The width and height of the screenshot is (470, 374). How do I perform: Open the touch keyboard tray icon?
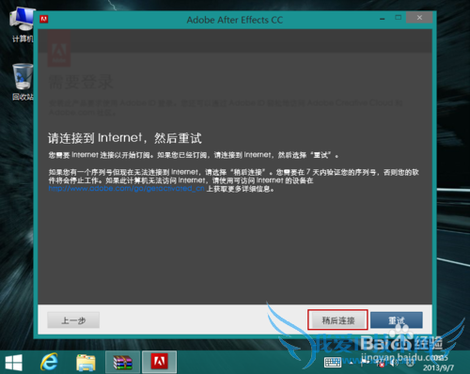pyautogui.click(x=333, y=363)
